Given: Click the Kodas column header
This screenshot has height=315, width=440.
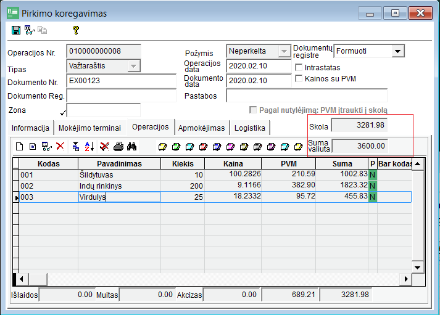Looking at the screenshot, I should coord(49,164).
